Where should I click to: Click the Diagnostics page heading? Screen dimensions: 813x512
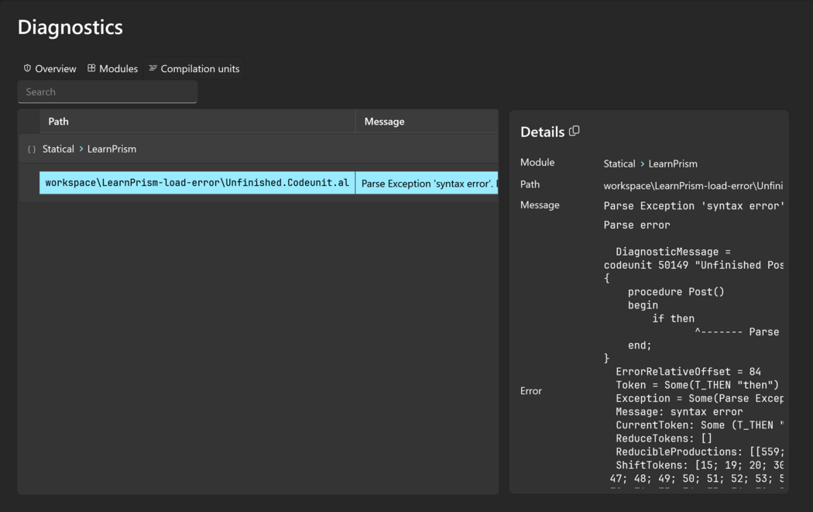(70, 27)
